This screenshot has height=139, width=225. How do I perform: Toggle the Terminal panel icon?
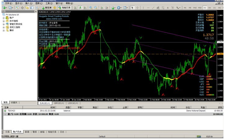[32, 8]
